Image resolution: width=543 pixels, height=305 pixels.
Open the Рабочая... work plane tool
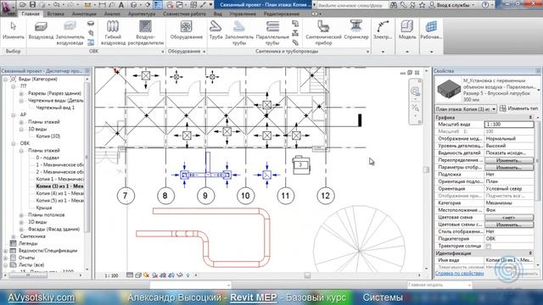pos(431,30)
